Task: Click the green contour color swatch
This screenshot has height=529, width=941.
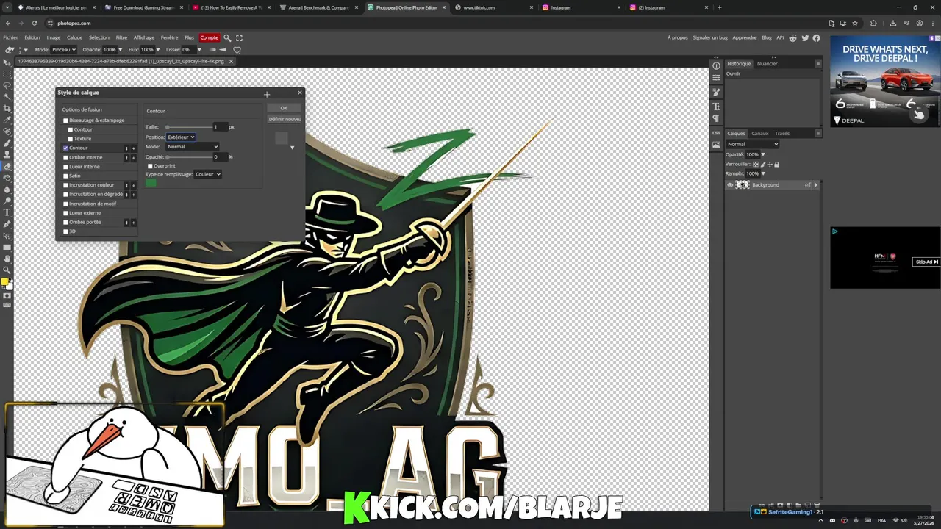Action: (x=151, y=183)
